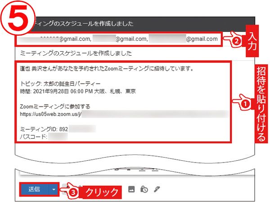Click the line Zoomミーティングに参加する
The width and height of the screenshot is (270, 202).
(x=55, y=106)
